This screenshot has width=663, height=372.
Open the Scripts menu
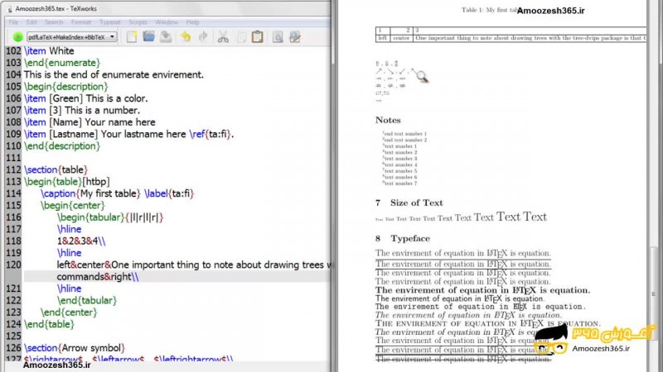pyautogui.click(x=138, y=22)
